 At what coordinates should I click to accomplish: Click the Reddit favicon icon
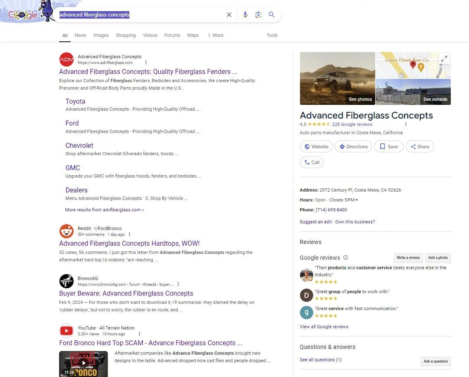67,231
